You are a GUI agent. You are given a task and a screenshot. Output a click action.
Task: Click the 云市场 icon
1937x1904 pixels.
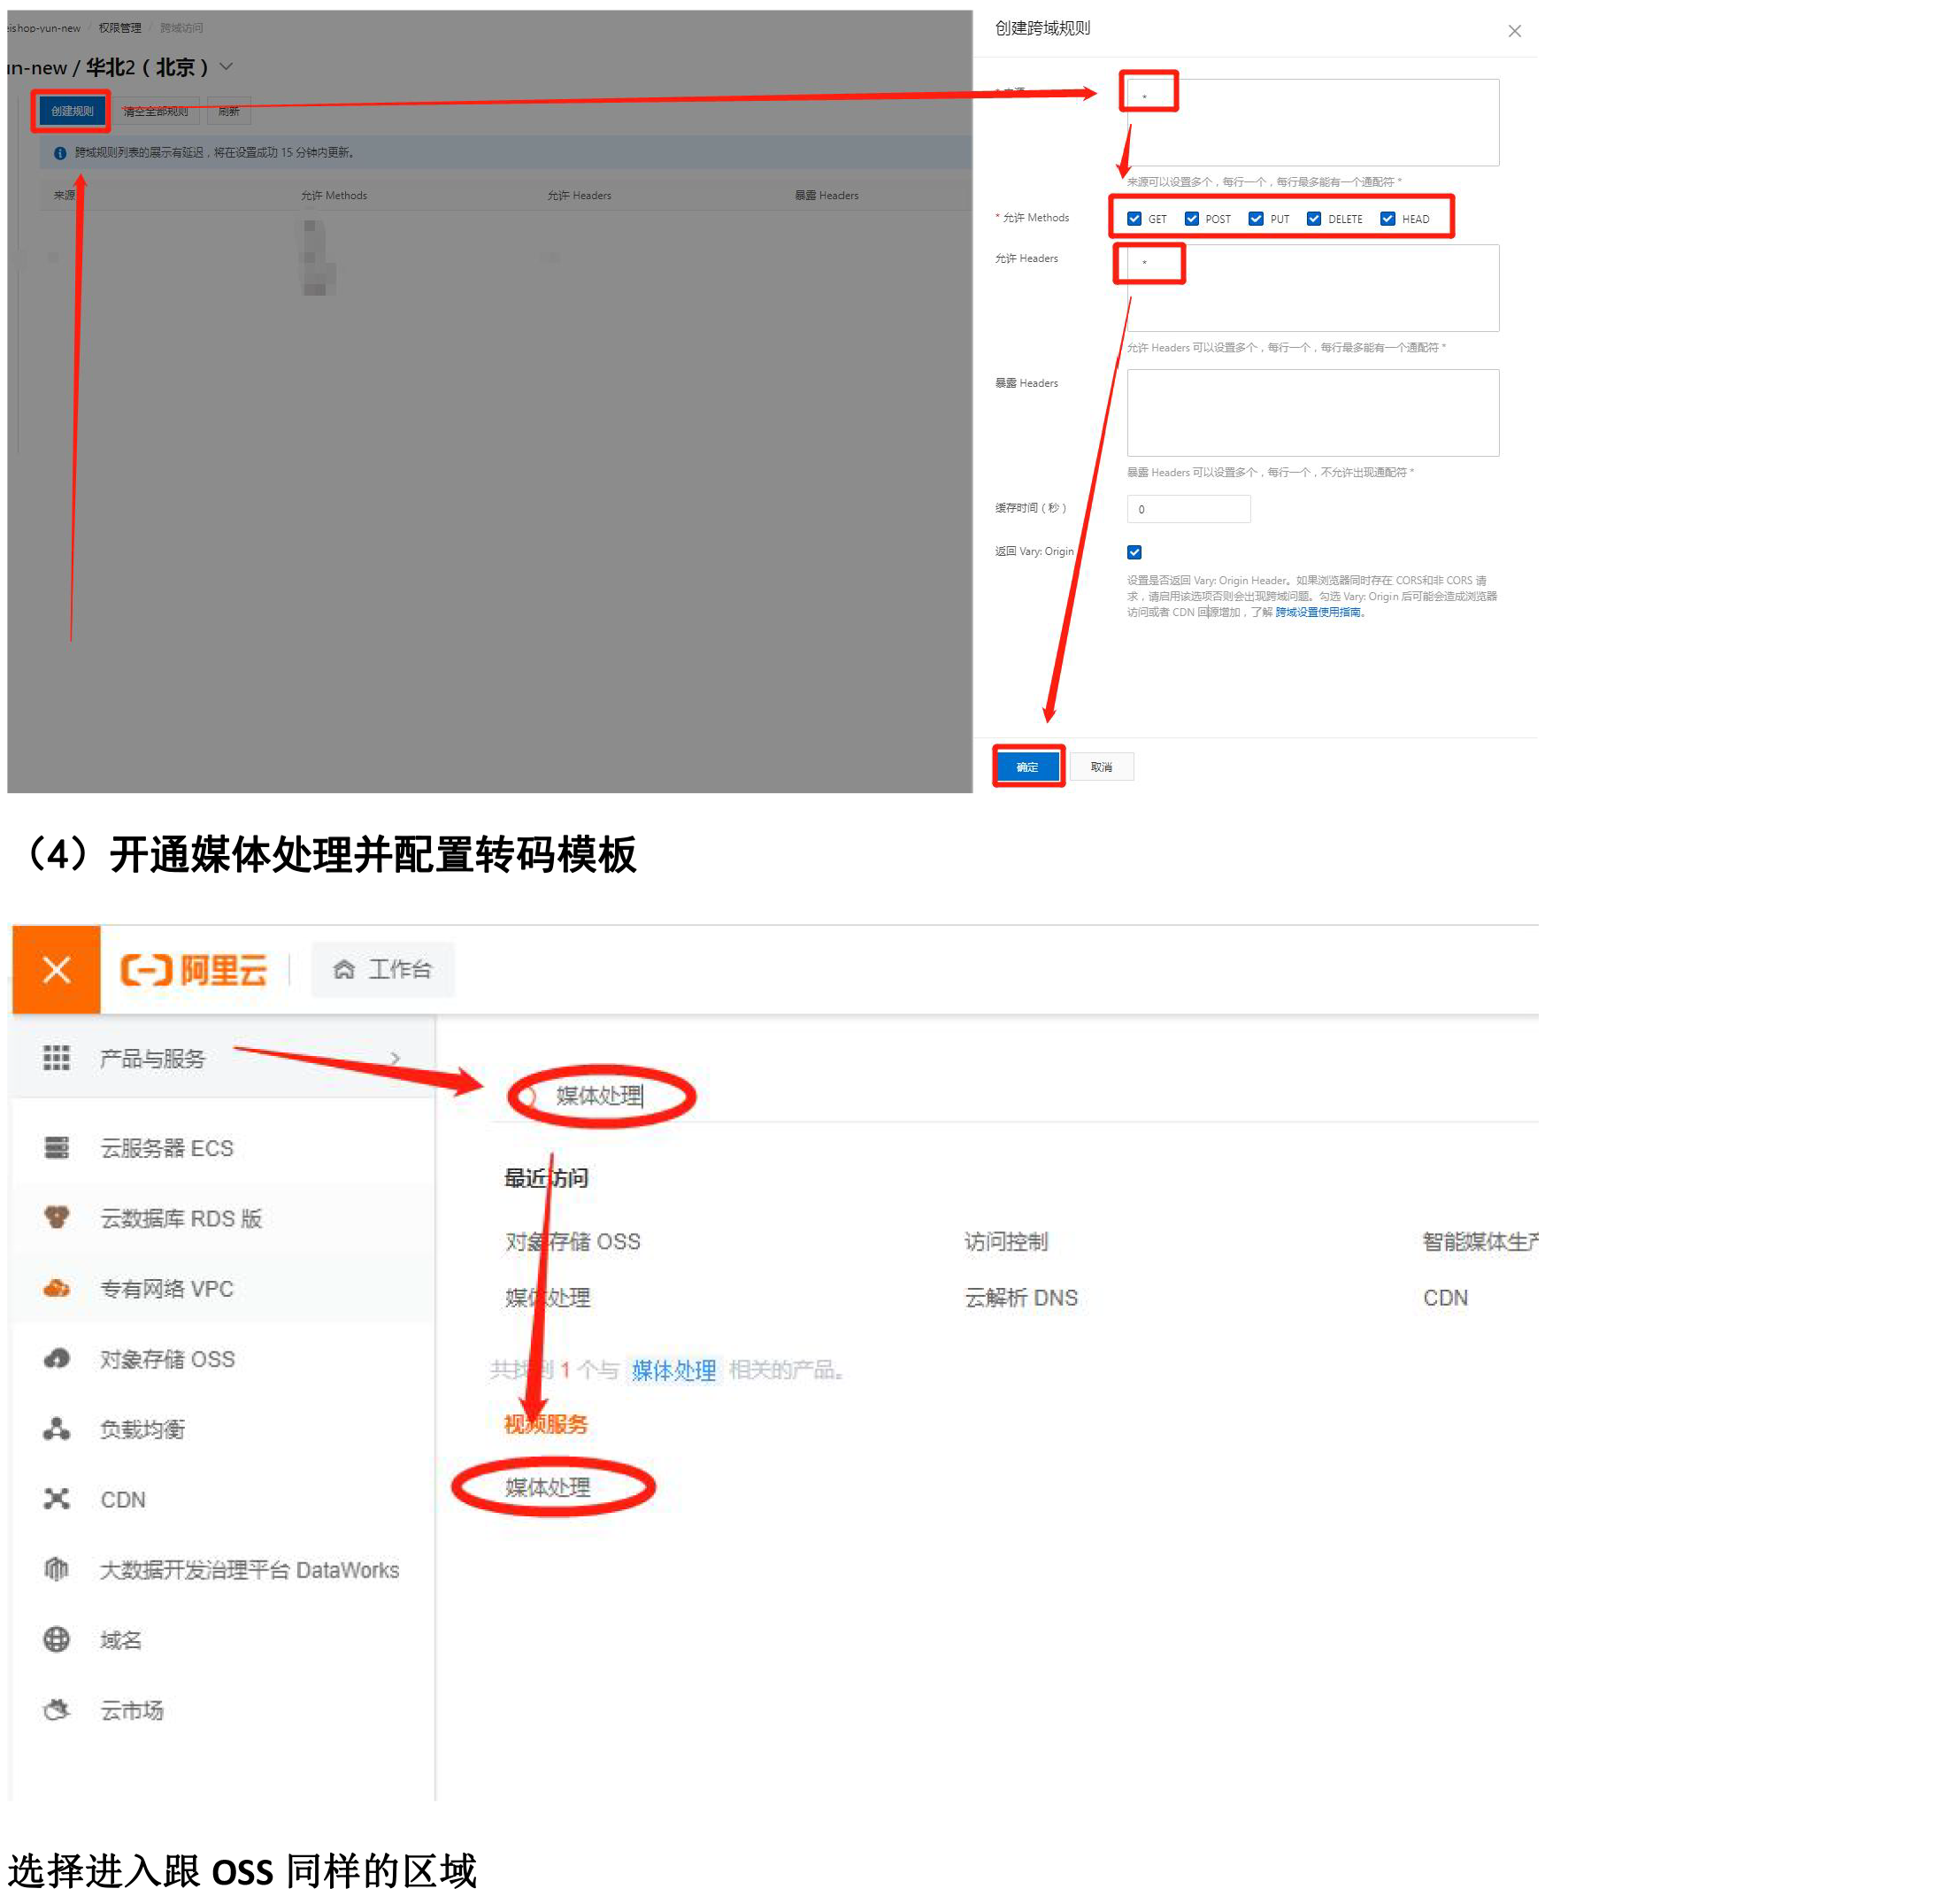tap(56, 1709)
